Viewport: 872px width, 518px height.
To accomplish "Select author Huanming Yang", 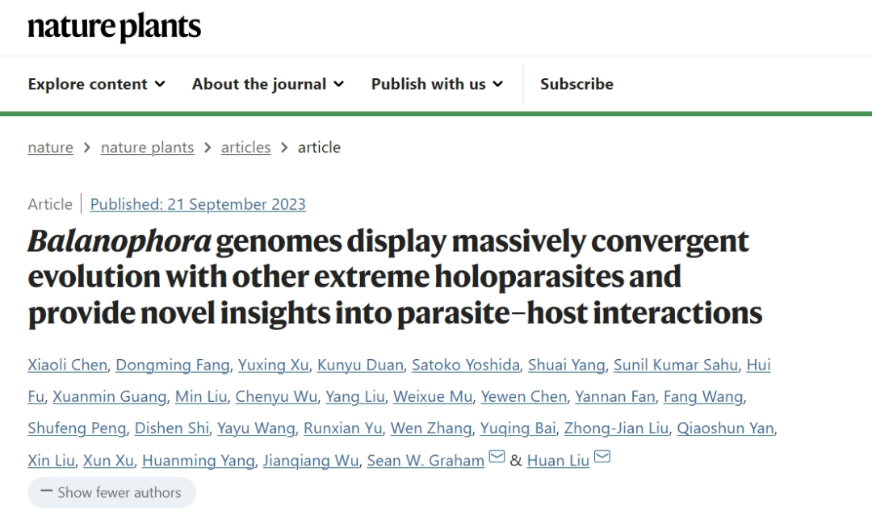I will [x=199, y=460].
